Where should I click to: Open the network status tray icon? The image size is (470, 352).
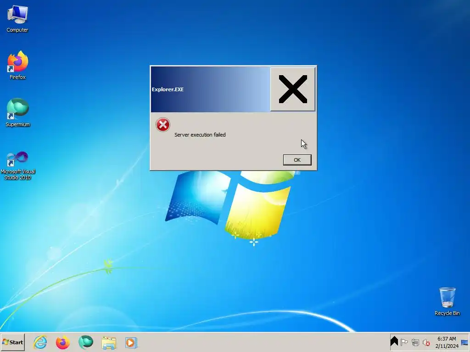coord(415,342)
